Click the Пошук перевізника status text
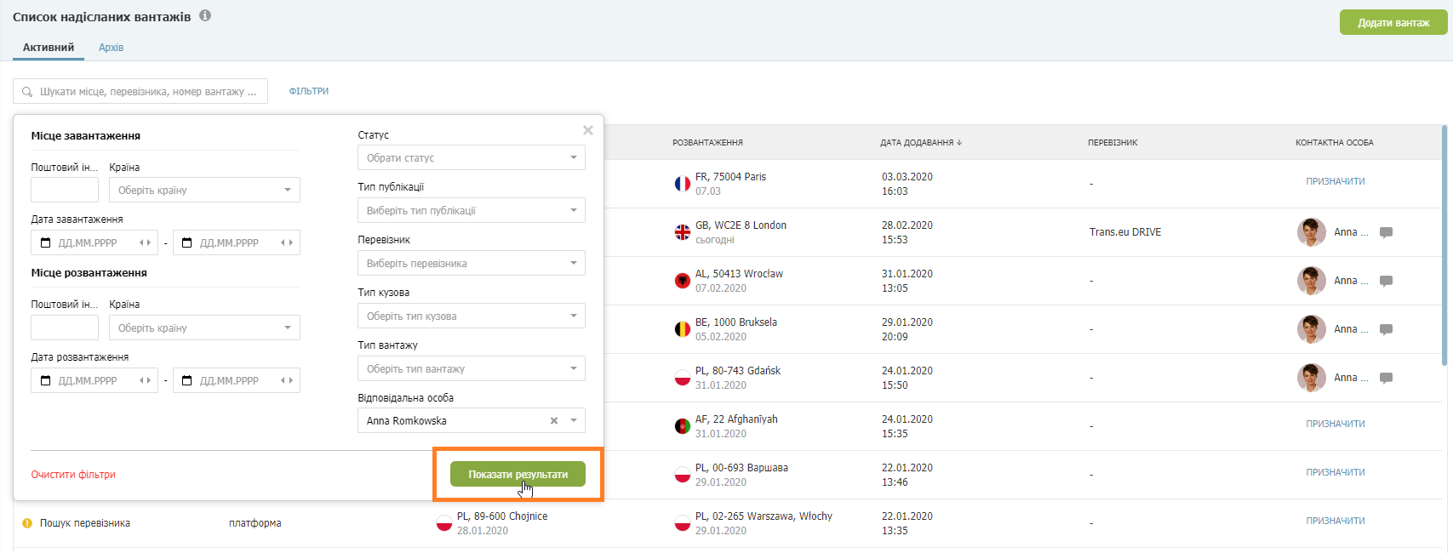 (x=85, y=523)
